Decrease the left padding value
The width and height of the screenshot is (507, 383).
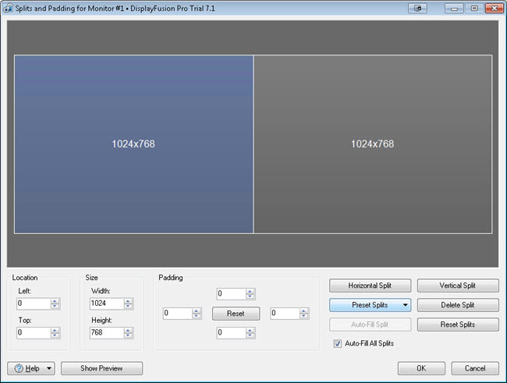click(196, 316)
